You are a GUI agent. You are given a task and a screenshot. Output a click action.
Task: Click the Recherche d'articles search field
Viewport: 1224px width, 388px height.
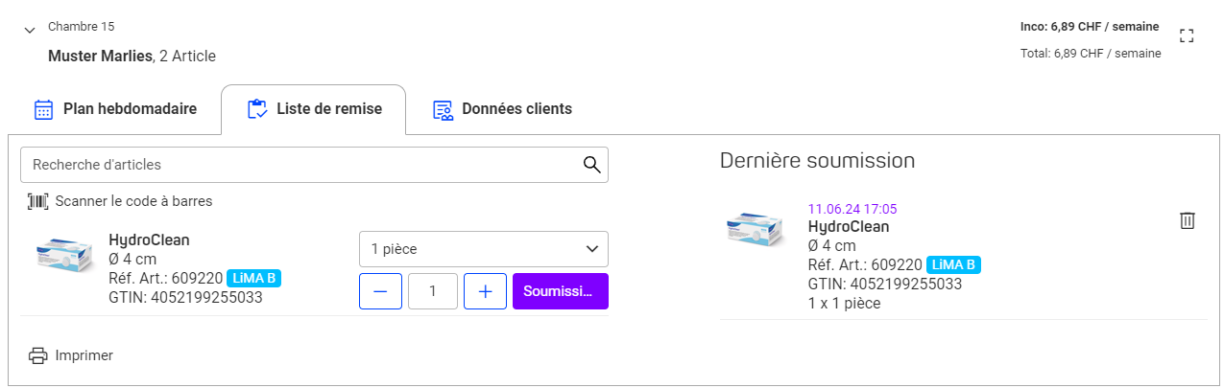point(314,165)
